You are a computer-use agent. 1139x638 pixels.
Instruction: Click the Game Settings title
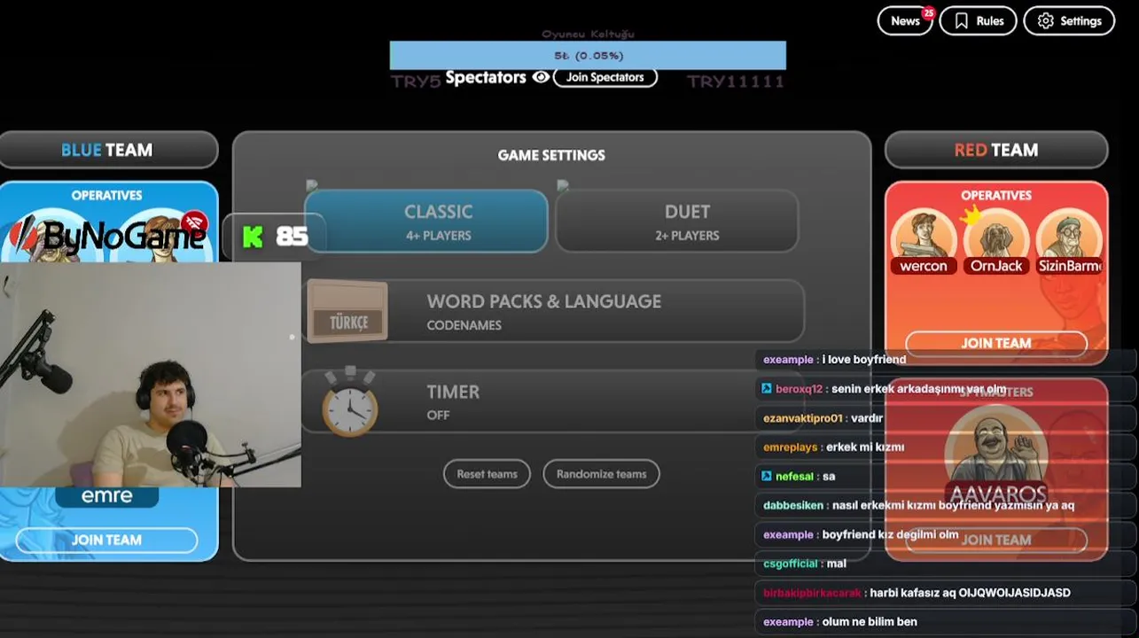click(x=551, y=155)
